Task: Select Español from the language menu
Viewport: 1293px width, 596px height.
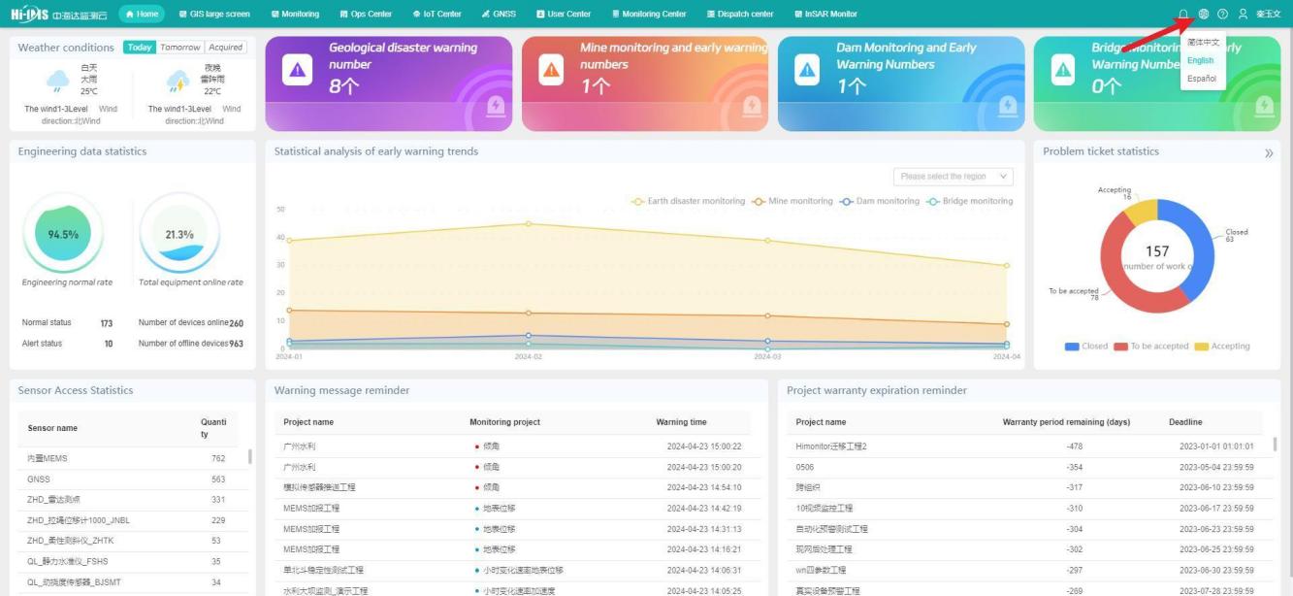Action: 1201,79
